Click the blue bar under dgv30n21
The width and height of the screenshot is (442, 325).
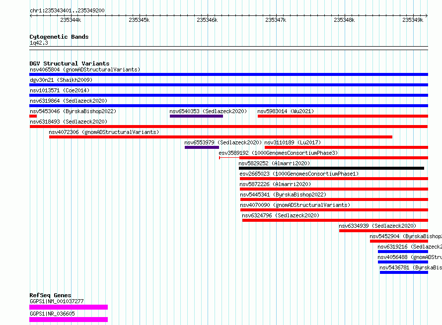(228, 85)
